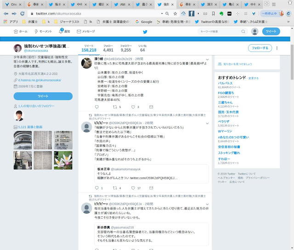The image size is (294, 250).
Task: Open the ホーム menu item
Action: pos(21,32)
